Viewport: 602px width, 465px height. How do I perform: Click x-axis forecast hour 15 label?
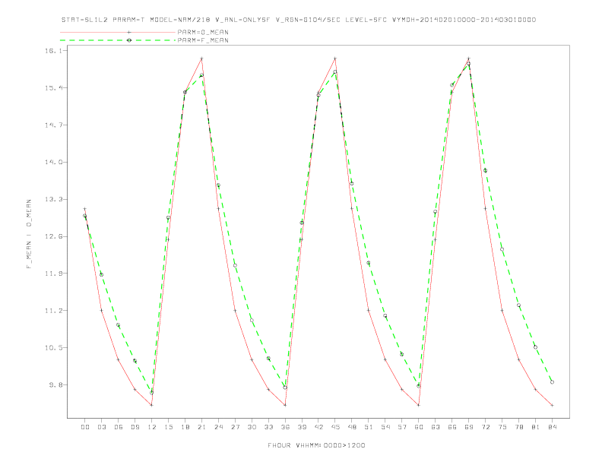point(168,427)
